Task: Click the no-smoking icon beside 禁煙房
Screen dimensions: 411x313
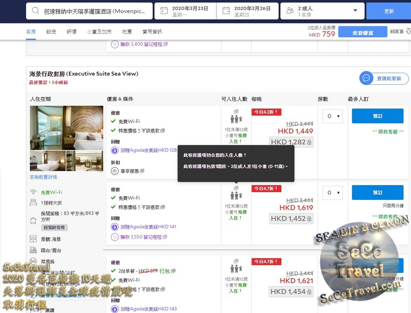Action: point(33,261)
